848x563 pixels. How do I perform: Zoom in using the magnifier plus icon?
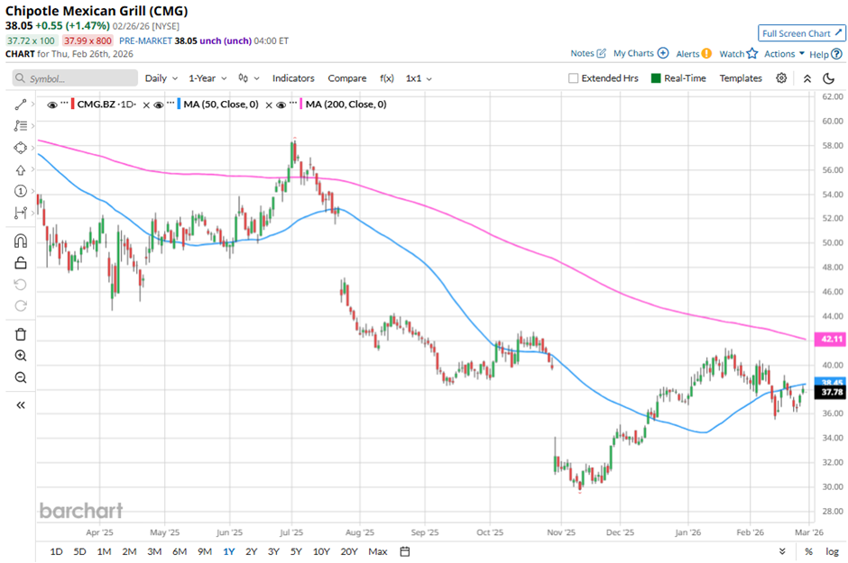(x=20, y=356)
